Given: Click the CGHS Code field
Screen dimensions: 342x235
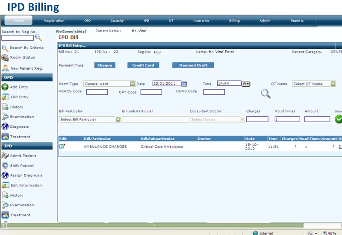Looking at the screenshot, I should [214, 92].
